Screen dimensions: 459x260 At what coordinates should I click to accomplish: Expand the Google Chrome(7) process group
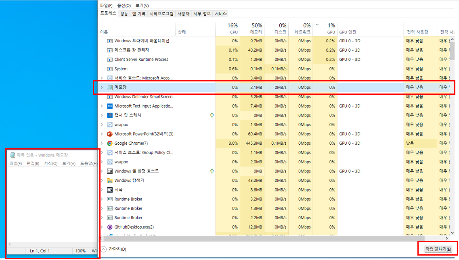(102, 144)
